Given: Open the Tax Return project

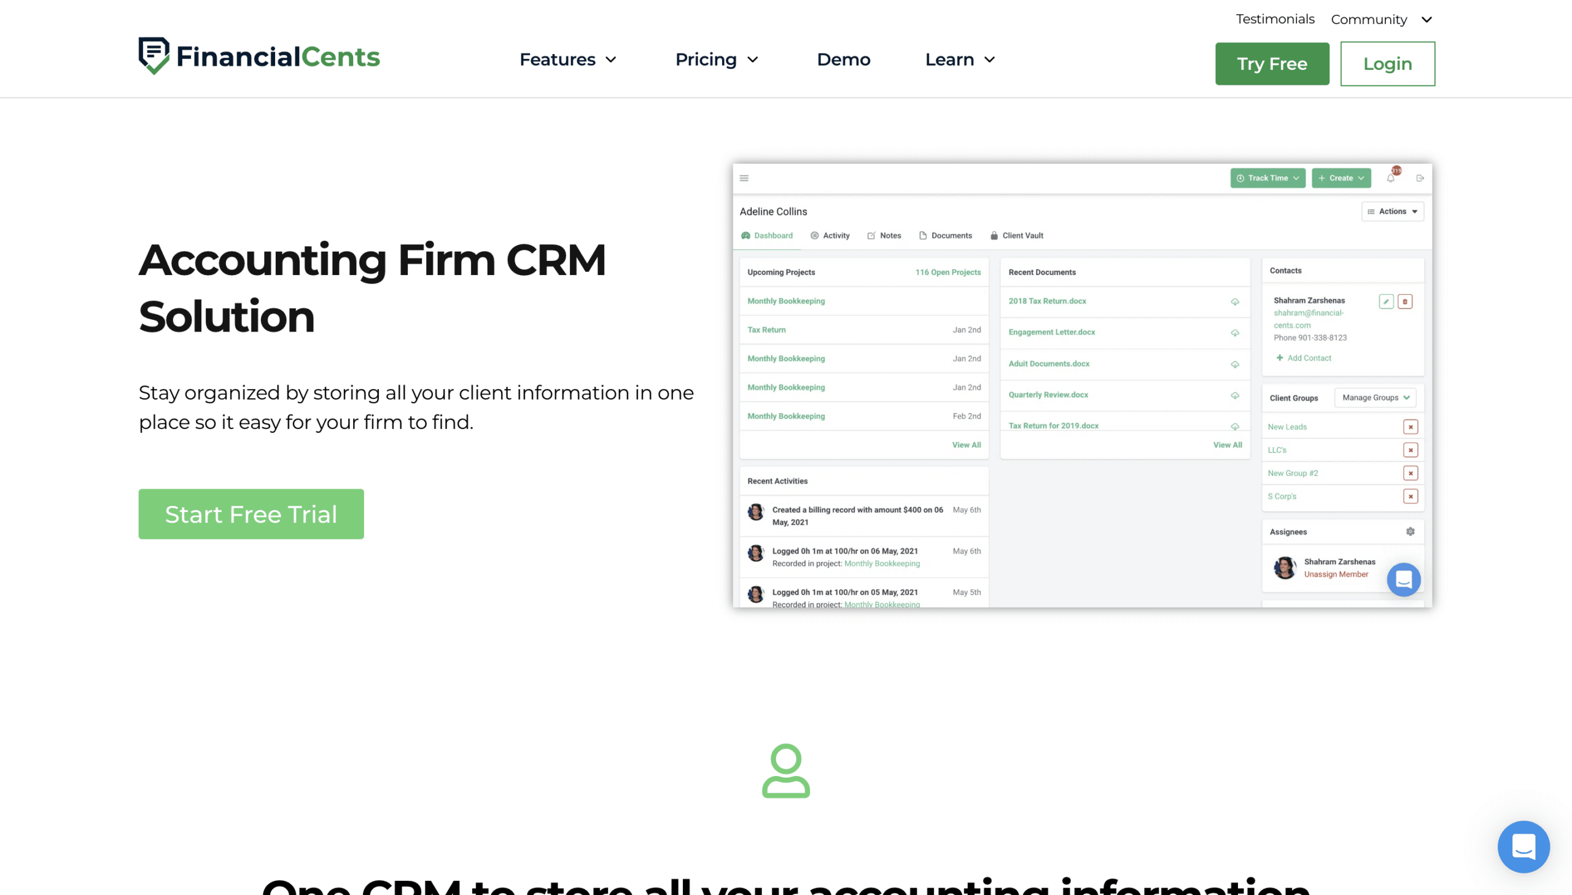Looking at the screenshot, I should [x=766, y=330].
